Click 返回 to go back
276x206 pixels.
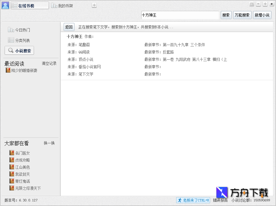tap(69, 27)
